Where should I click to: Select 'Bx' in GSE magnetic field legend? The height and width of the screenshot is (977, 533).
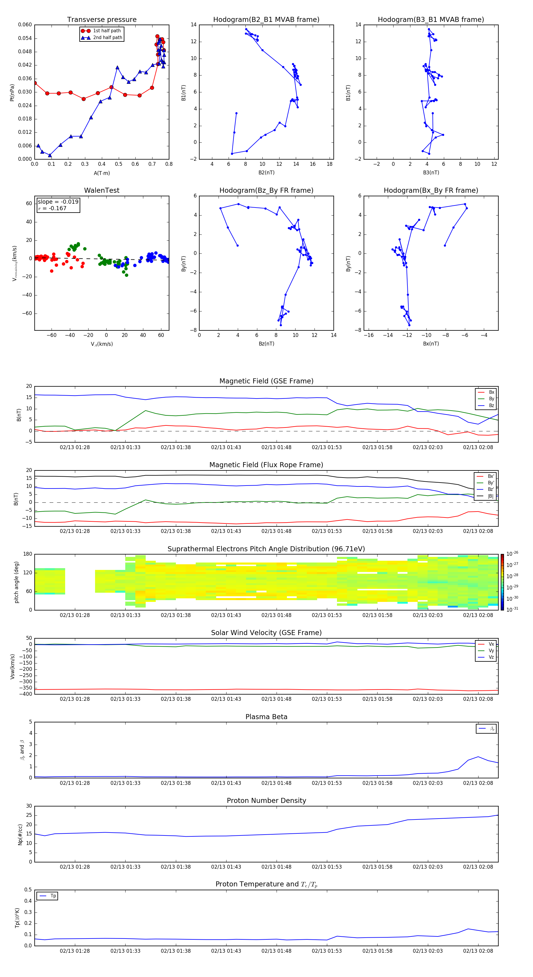(486, 392)
